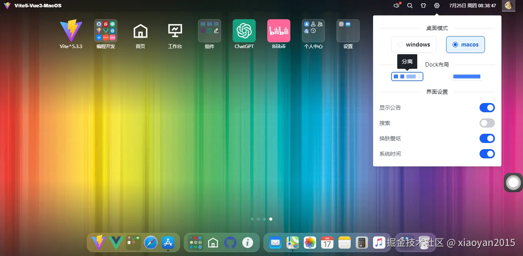Screen dimensions: 523x256
Task: Open the 编程开发 app folder
Action: 105,31
